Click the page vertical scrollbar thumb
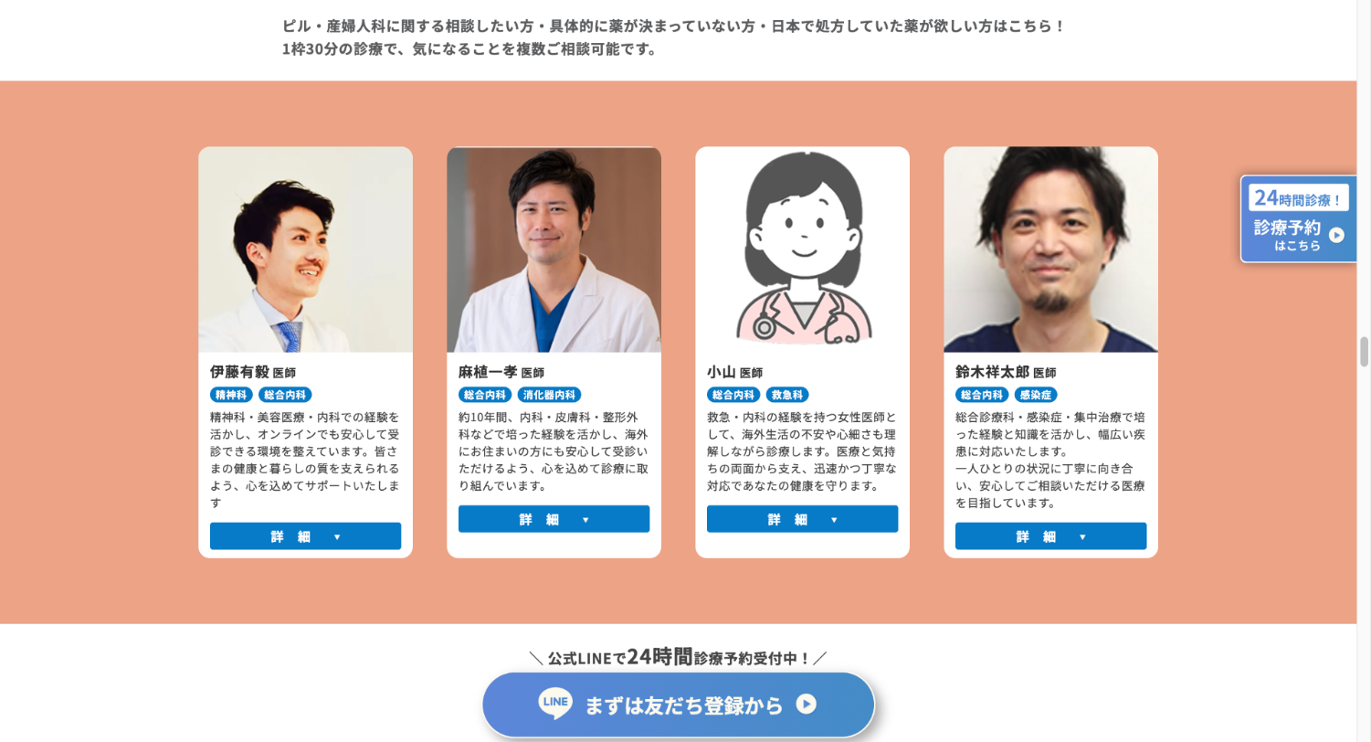 [1364, 352]
